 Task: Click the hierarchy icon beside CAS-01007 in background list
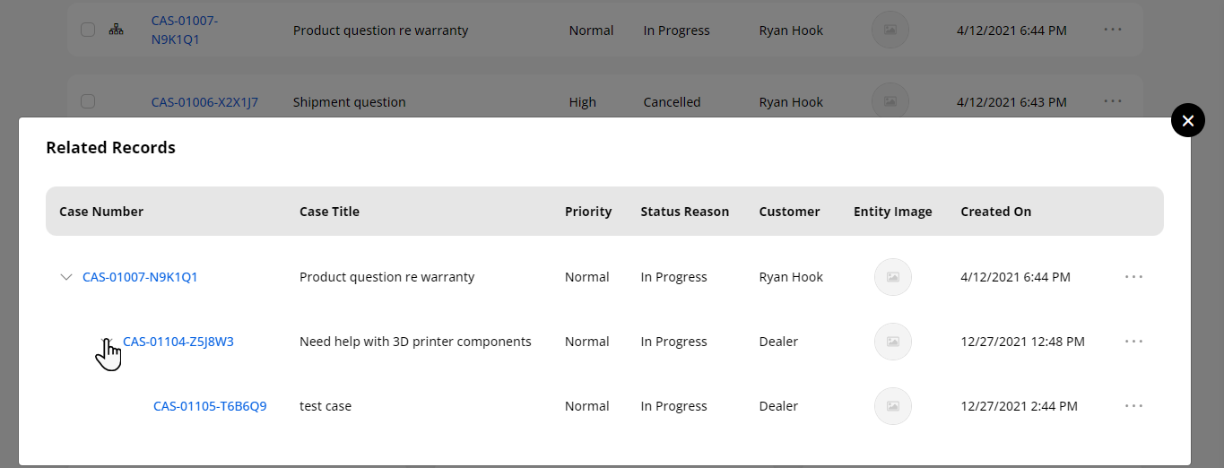click(116, 30)
